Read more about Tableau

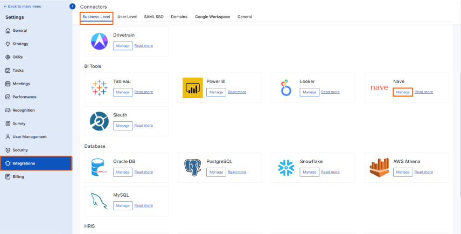coord(143,92)
